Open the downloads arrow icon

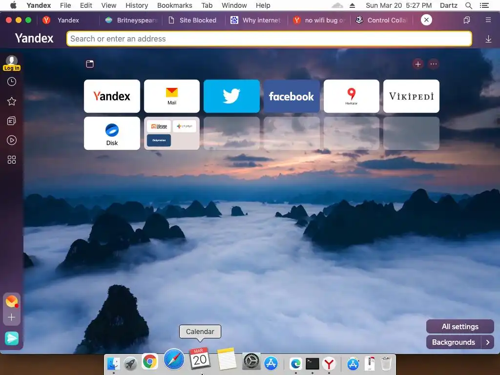[x=488, y=39]
